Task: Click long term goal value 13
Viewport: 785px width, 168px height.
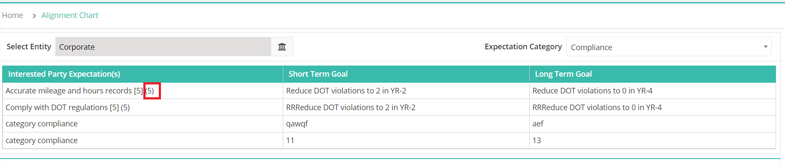Action: tap(536, 141)
